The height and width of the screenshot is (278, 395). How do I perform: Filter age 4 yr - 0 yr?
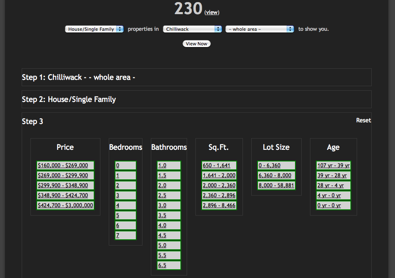pos(333,196)
